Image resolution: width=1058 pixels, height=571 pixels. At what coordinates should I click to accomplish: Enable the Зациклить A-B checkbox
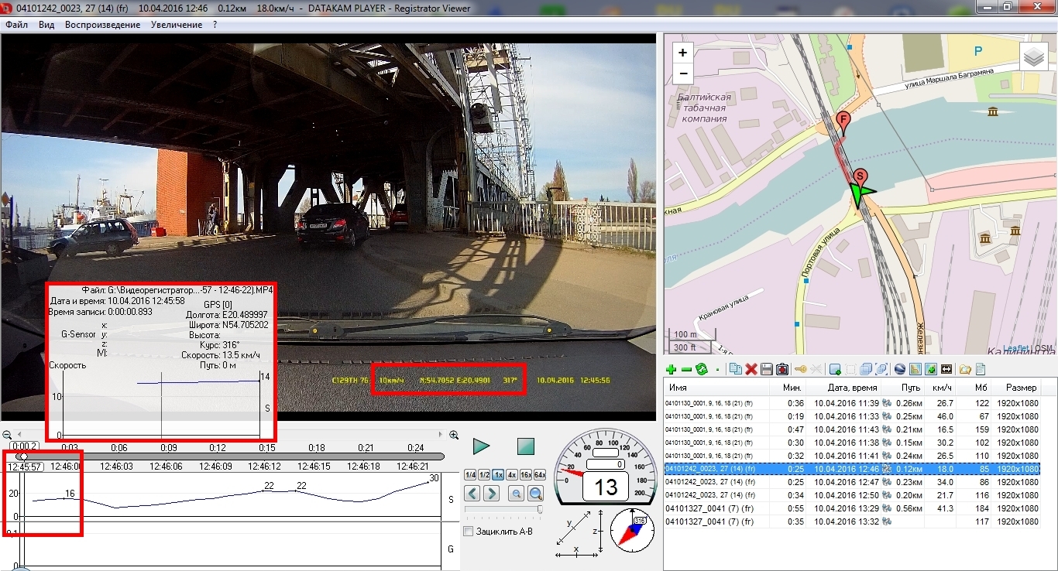pyautogui.click(x=468, y=532)
